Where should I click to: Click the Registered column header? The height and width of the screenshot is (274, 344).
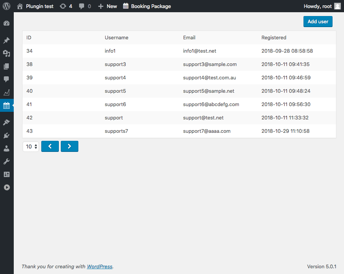274,38
